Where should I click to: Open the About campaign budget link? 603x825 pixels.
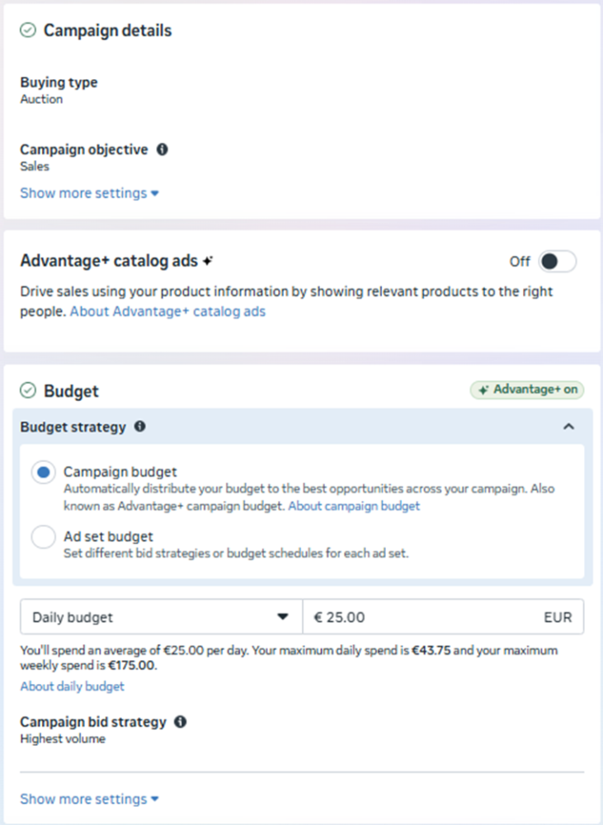point(354,506)
